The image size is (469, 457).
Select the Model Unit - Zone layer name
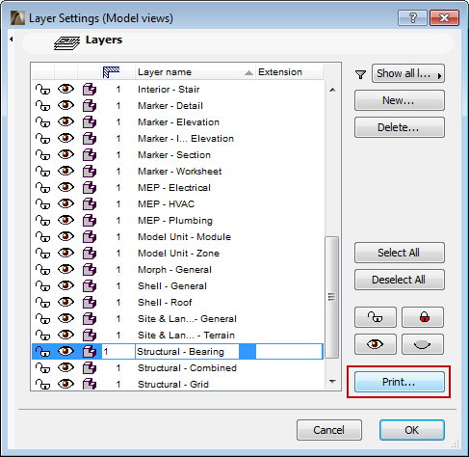pos(178,254)
